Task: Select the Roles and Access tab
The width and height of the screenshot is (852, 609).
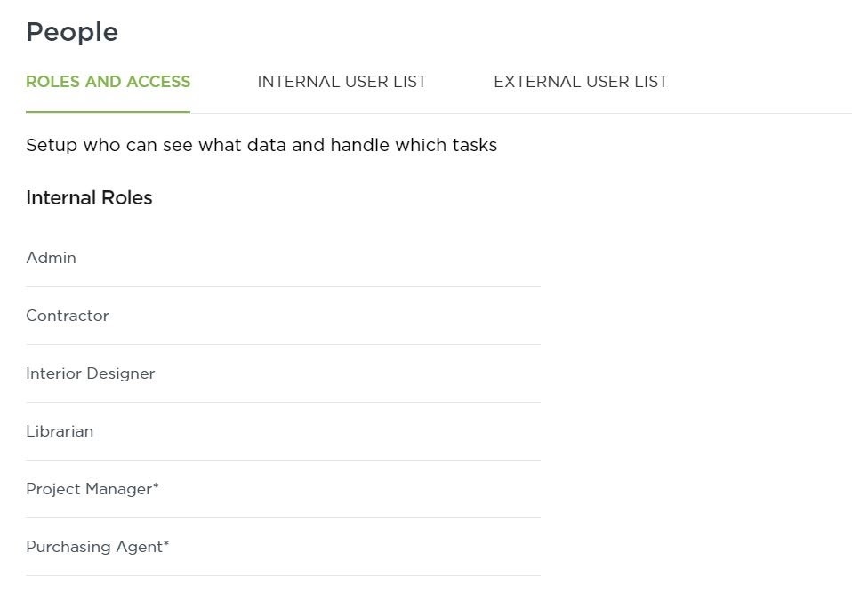Action: tap(109, 82)
